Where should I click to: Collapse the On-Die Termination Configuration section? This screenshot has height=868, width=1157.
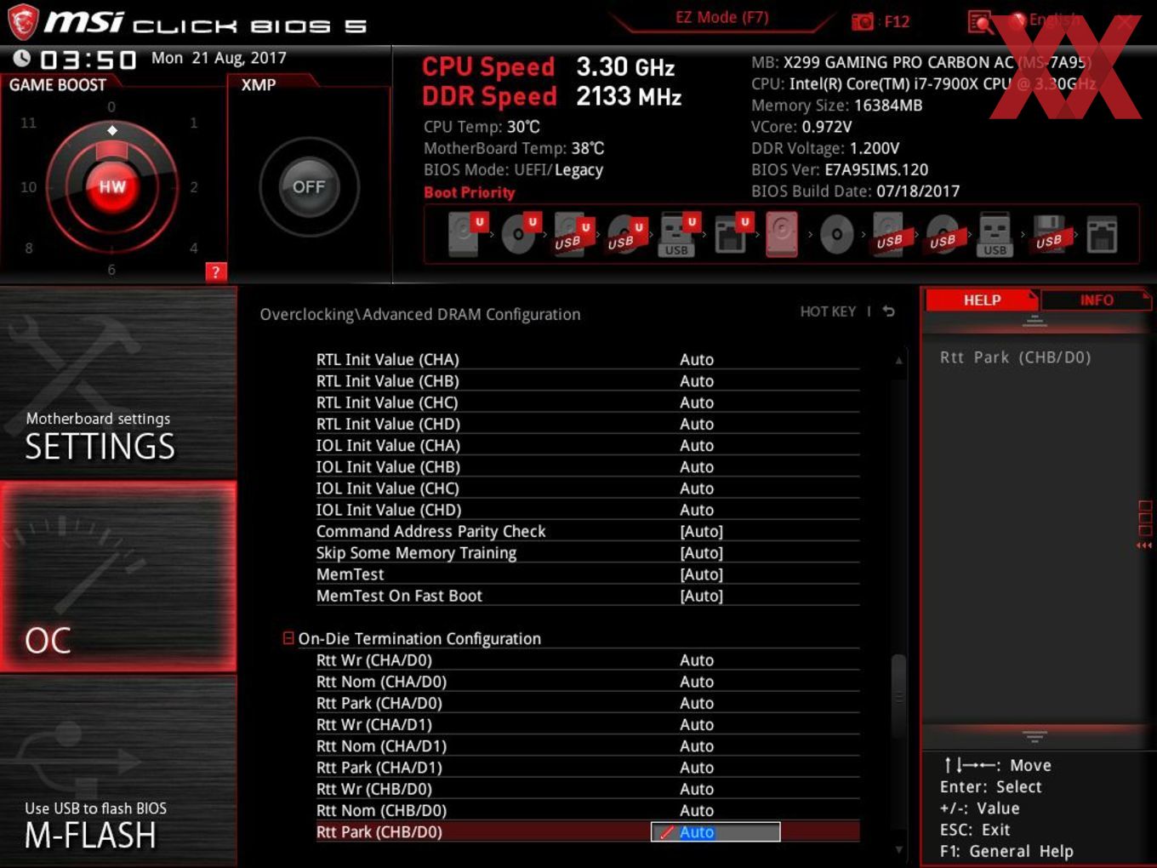point(288,638)
